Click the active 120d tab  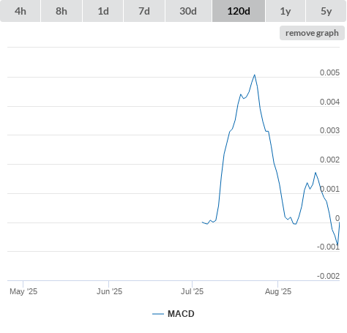coord(239,11)
